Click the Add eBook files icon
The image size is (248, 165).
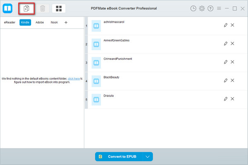pyautogui.click(x=26, y=8)
